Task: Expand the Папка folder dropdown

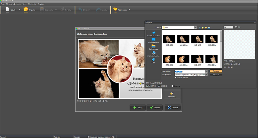Action: tap(195, 27)
